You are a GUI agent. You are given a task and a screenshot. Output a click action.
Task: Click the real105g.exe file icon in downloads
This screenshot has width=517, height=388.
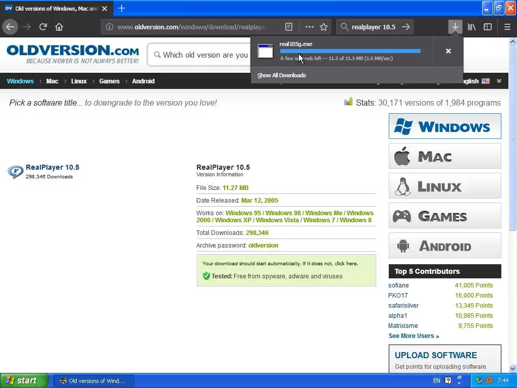pyautogui.click(x=266, y=51)
